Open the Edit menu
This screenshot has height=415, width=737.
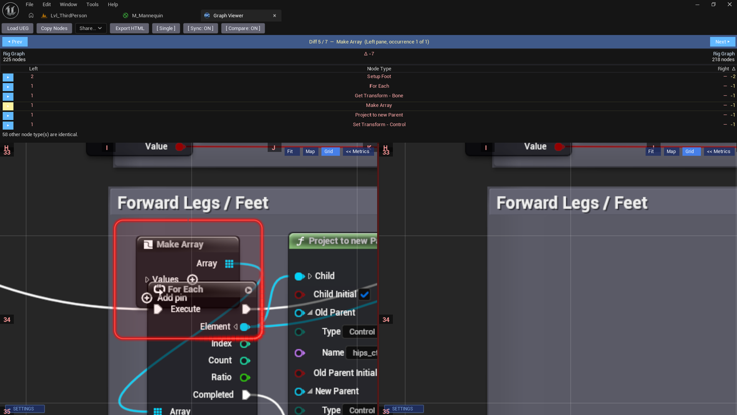coord(46,5)
